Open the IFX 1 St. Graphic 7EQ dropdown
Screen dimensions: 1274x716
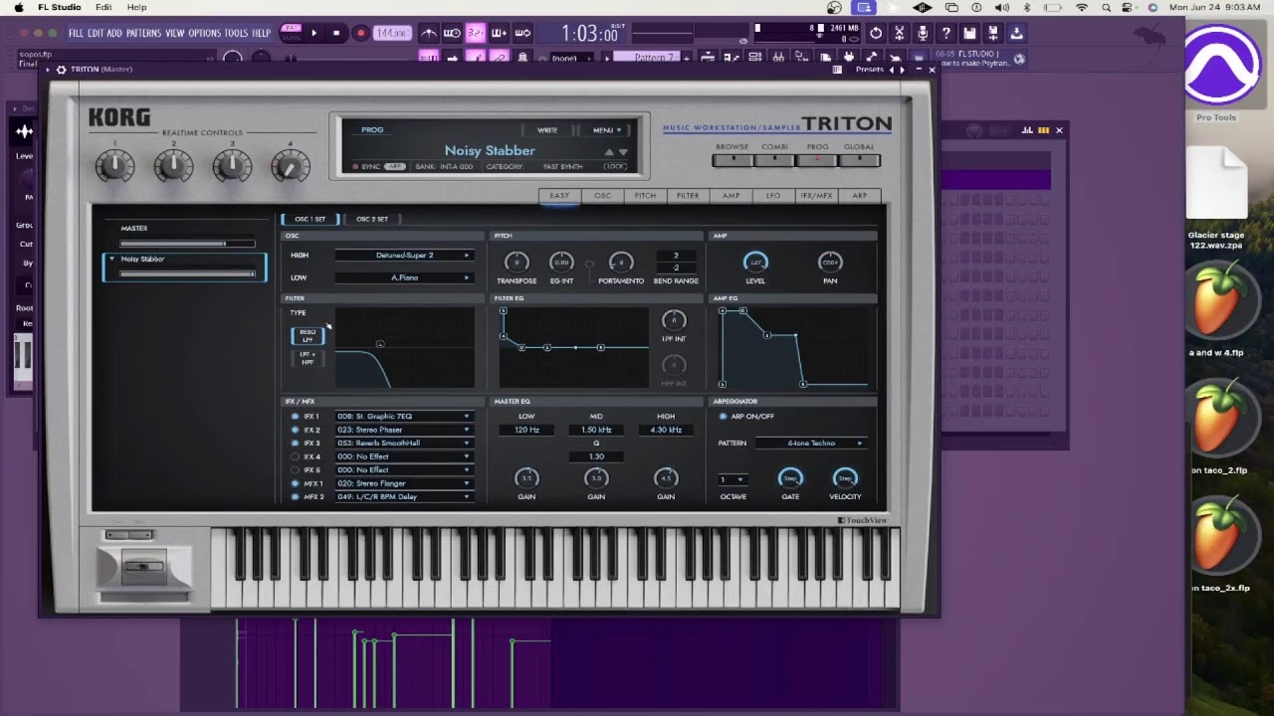point(404,417)
